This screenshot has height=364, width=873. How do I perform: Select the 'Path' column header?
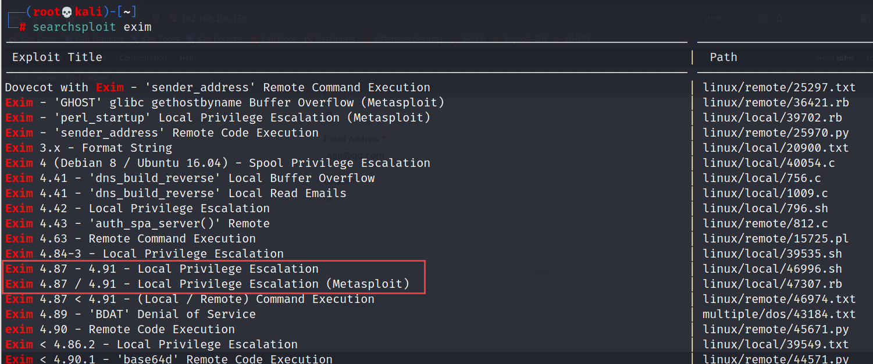(x=724, y=57)
